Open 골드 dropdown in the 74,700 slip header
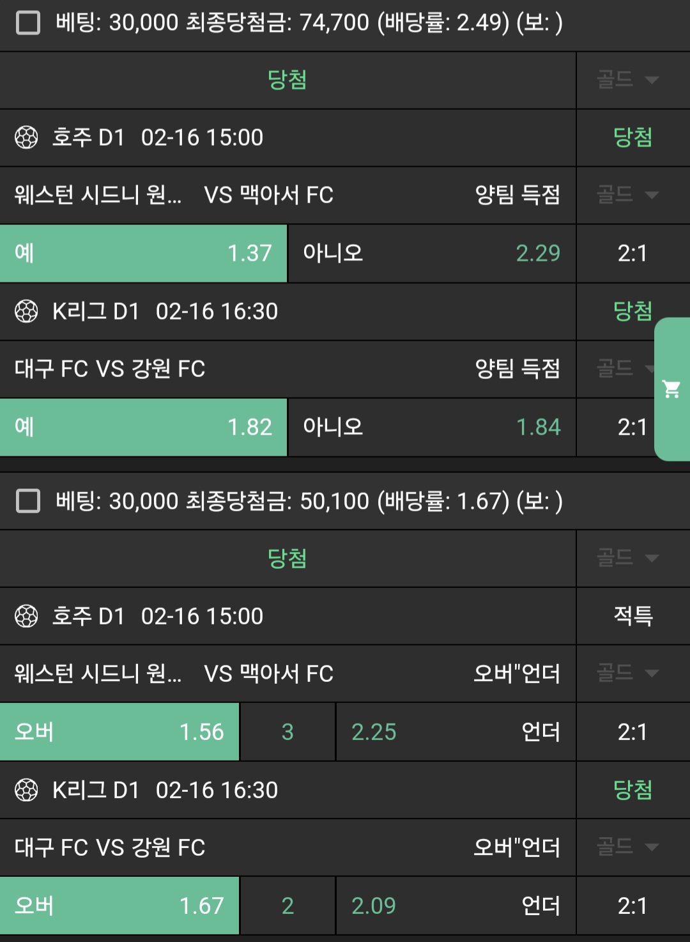This screenshot has width=690, height=942. pyautogui.click(x=627, y=80)
